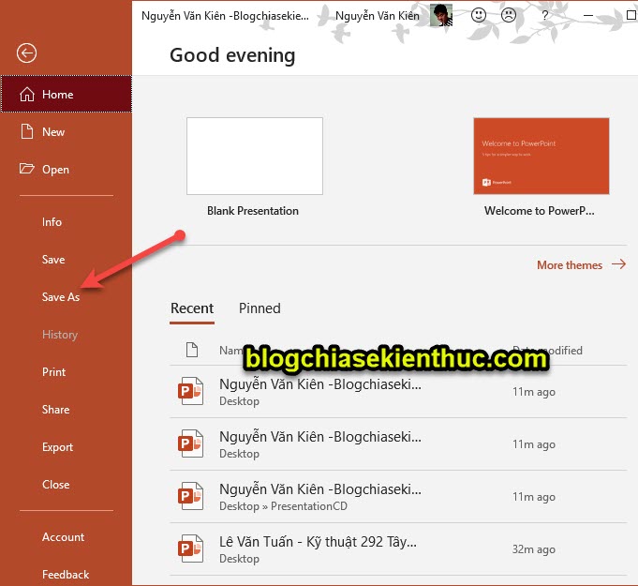Click the More themes arrow icon
This screenshot has height=586, width=638.
(x=619, y=264)
